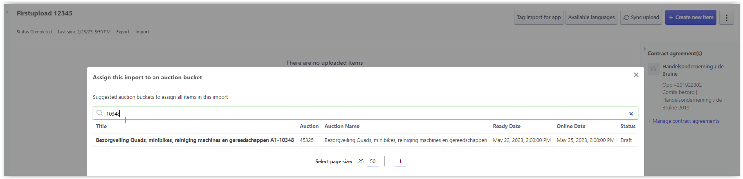Click into the bucket search field
Image resolution: width=743 pixels, height=179 pixels.
point(364,114)
